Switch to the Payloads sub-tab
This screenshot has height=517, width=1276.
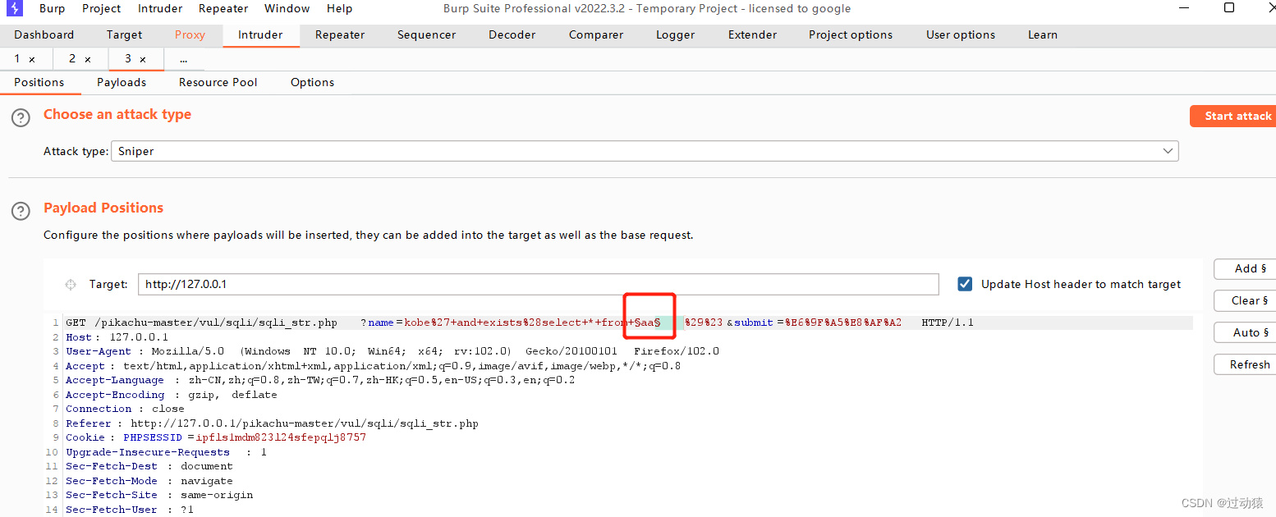coord(122,82)
